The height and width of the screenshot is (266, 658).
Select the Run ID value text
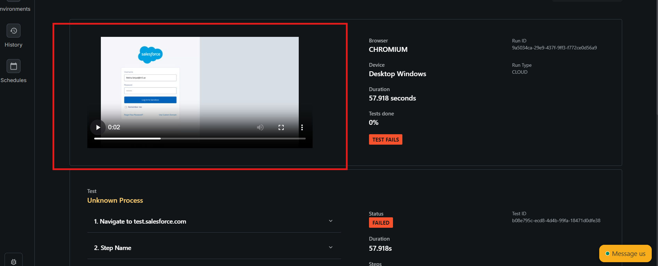click(554, 48)
